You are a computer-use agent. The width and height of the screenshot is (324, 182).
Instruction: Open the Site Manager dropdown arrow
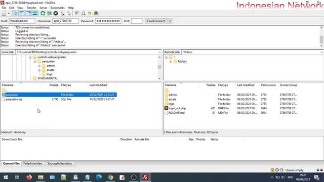(x=9, y=14)
